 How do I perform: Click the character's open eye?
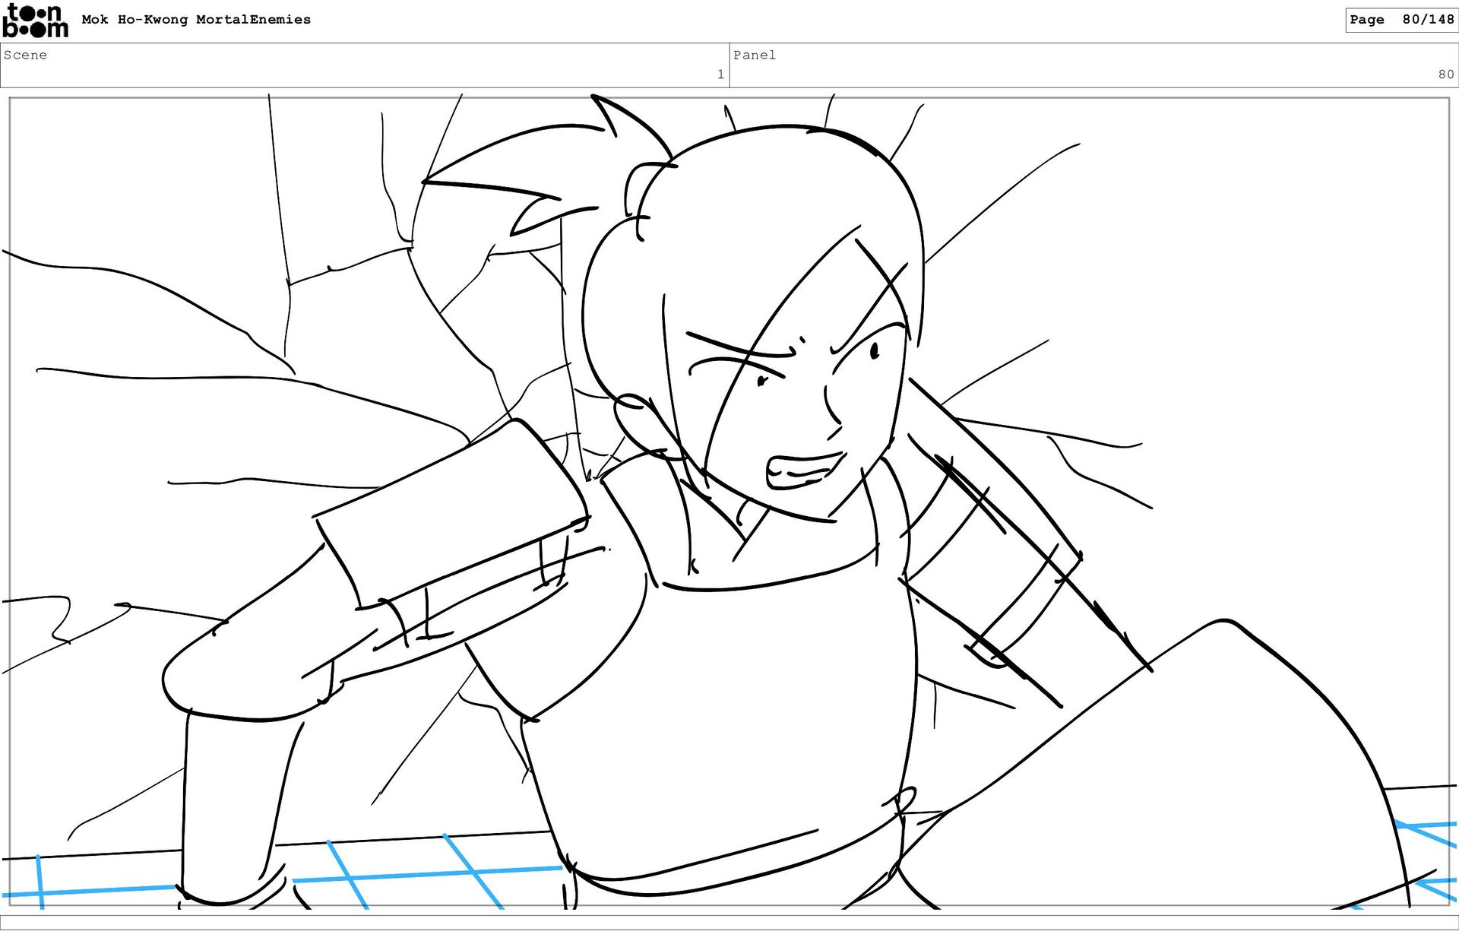tap(874, 350)
